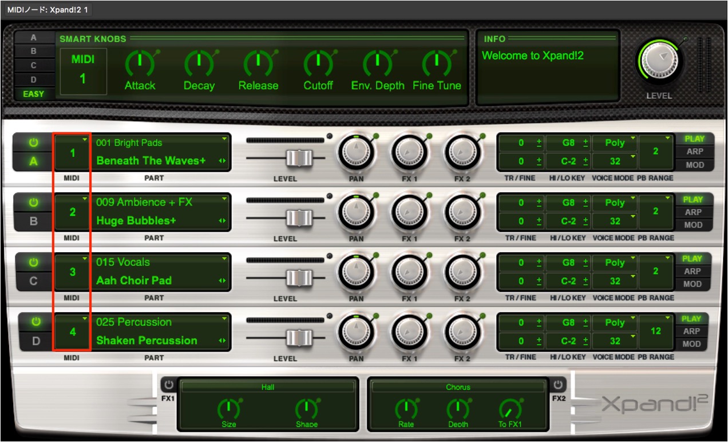Click patch arrows beside Shaken Percussion
The image size is (728, 442).
click(x=222, y=341)
